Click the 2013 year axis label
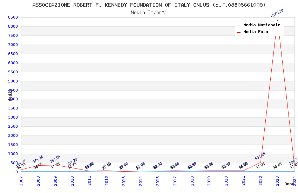This screenshot has height=193, width=298. tap(124, 181)
